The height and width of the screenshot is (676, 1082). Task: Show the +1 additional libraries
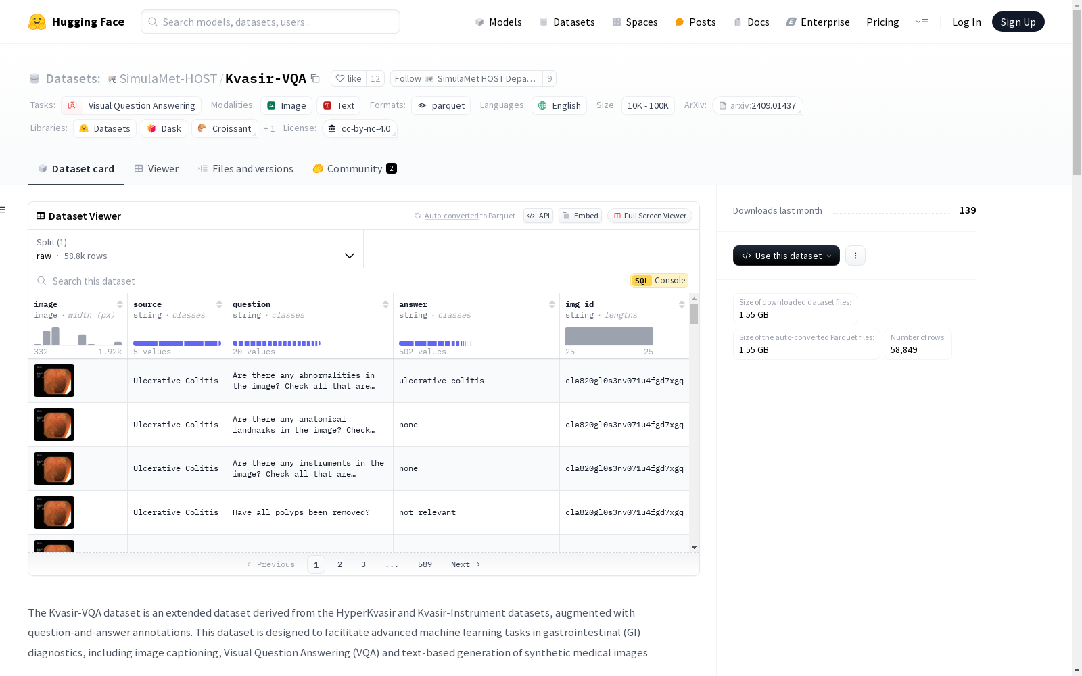click(269, 128)
